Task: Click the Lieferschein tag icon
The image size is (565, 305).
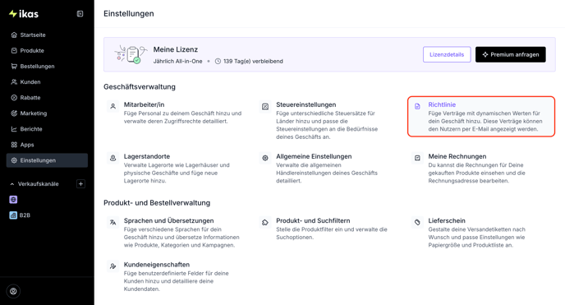Action: click(417, 222)
